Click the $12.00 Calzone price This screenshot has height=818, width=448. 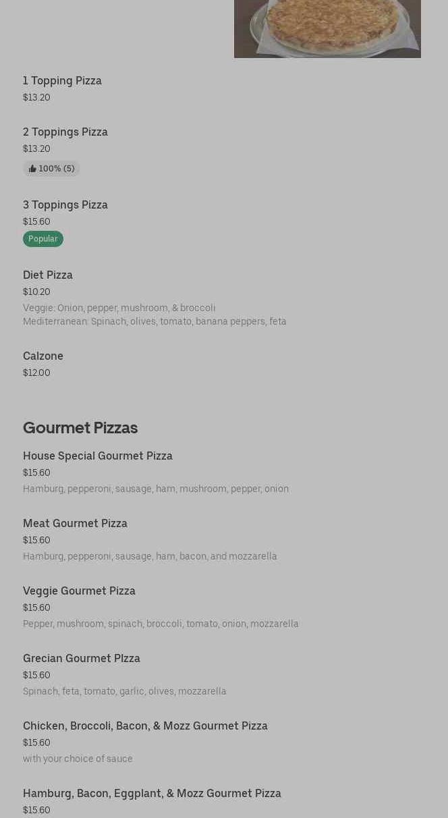[x=36, y=373]
